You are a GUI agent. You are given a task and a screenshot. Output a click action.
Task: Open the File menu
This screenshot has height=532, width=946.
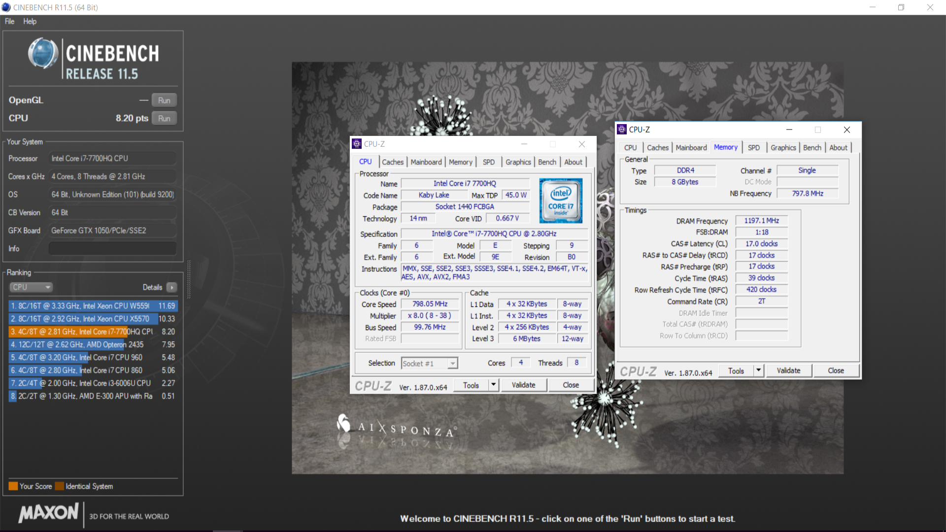[9, 21]
